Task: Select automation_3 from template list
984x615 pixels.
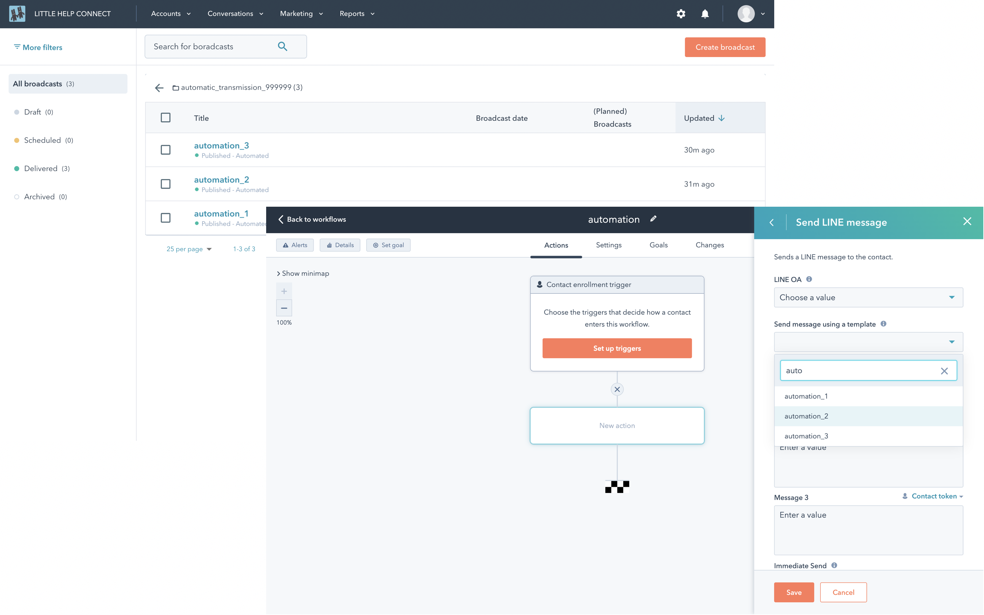Action: coord(869,436)
